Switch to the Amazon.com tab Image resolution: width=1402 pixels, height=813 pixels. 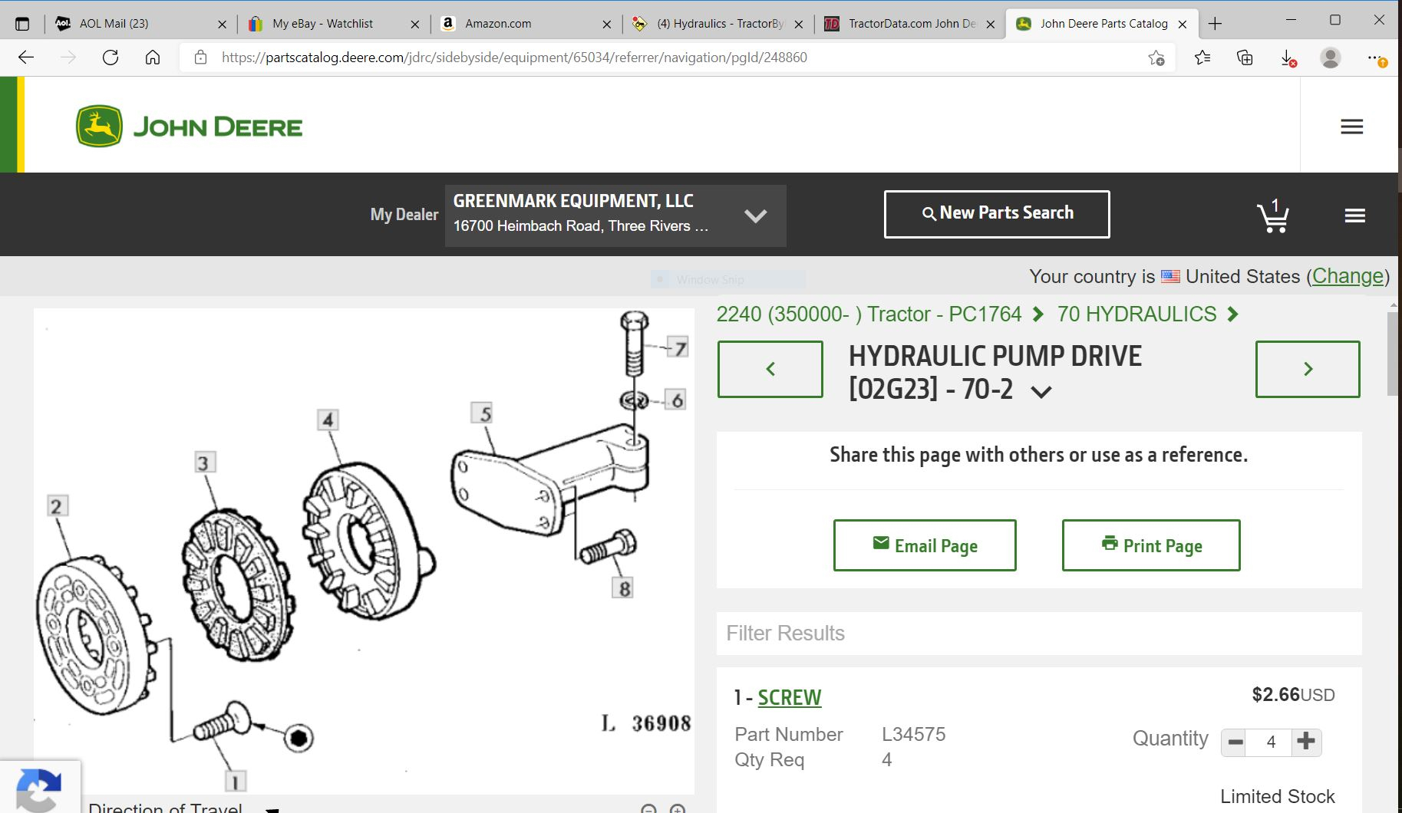pyautogui.click(x=525, y=24)
